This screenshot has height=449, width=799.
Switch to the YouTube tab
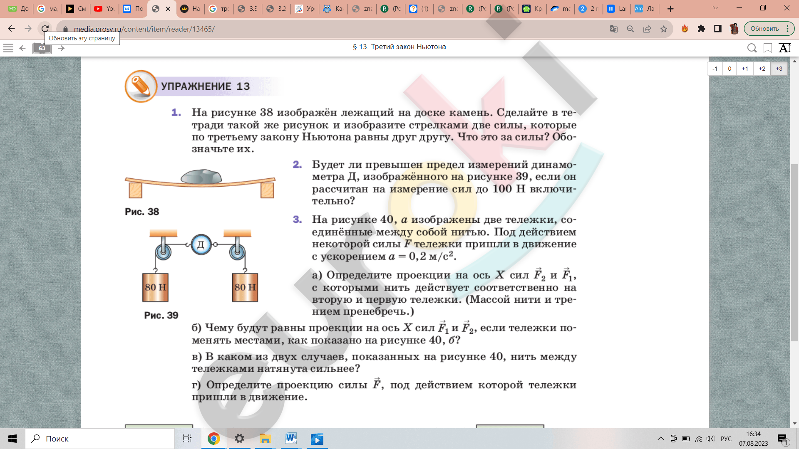104,9
